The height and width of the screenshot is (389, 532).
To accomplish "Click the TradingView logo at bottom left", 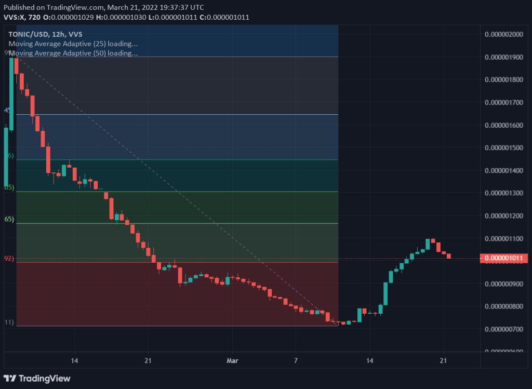I will 37,379.
